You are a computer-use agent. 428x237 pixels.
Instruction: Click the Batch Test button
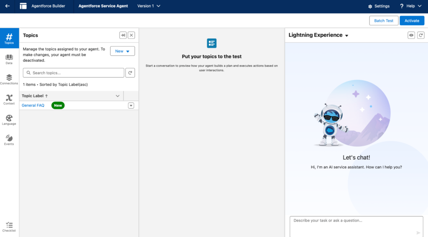pos(384,20)
